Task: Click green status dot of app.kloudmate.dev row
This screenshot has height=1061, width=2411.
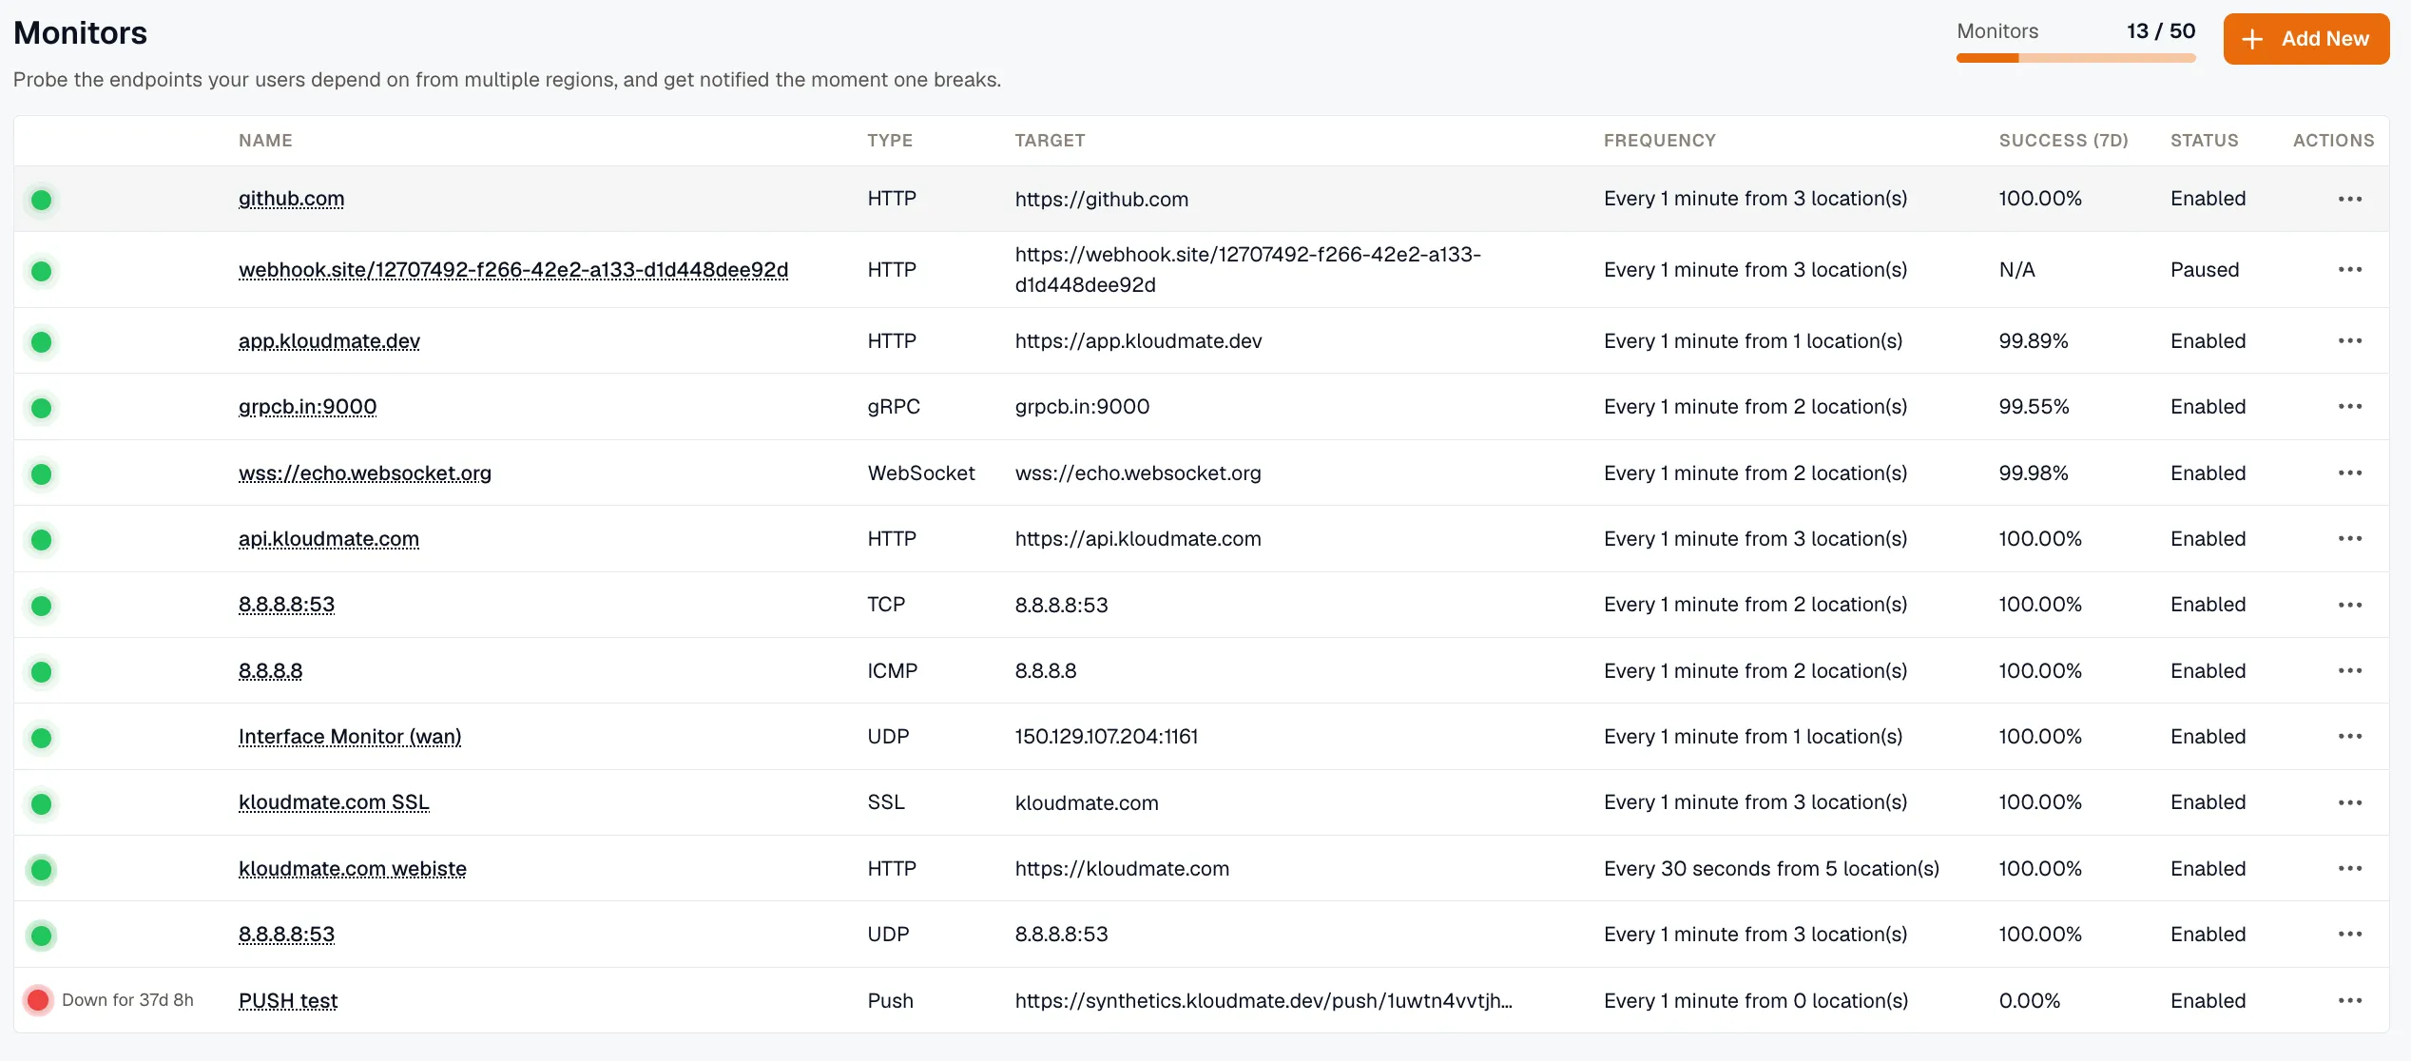Action: (41, 342)
